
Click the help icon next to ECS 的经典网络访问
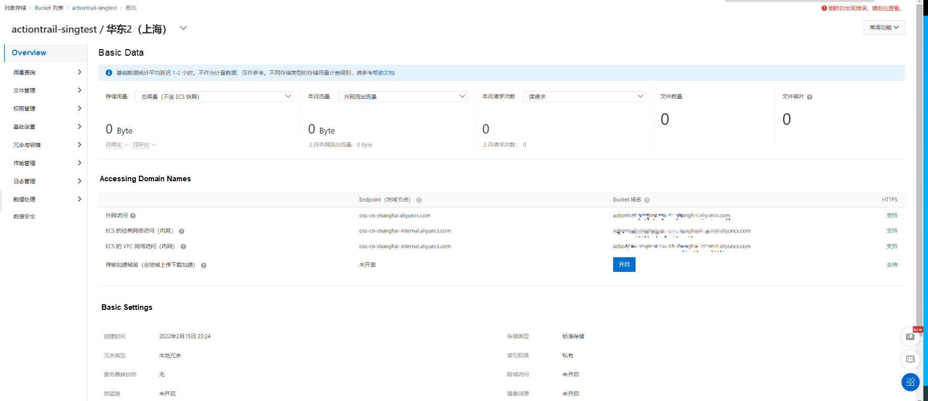[x=181, y=231]
